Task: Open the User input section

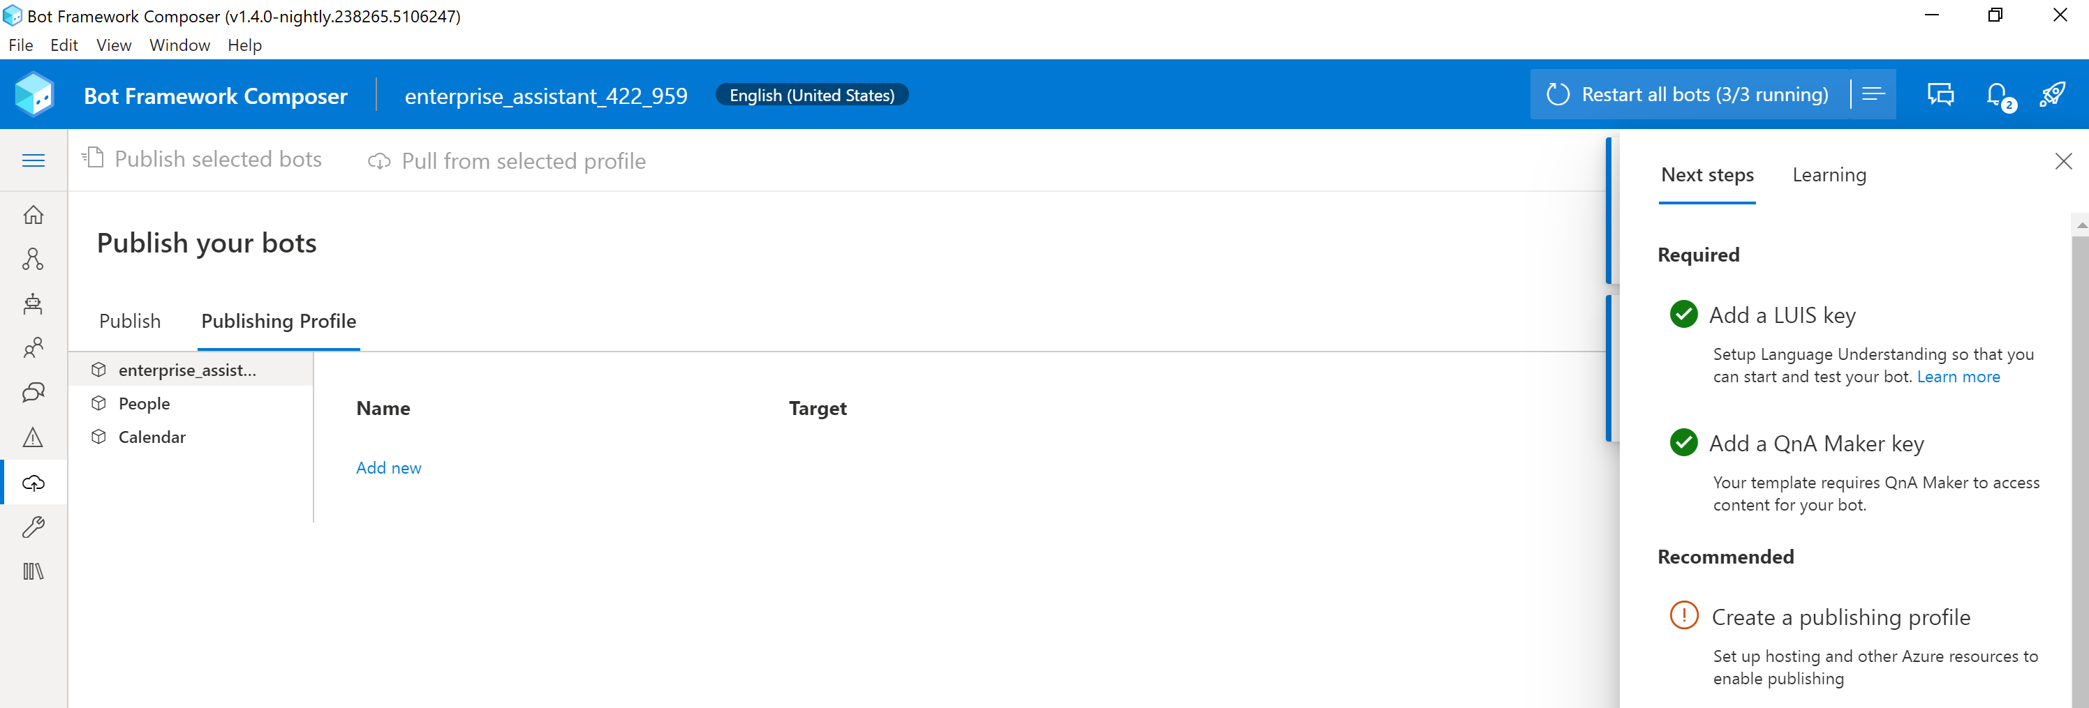Action: click(x=34, y=347)
